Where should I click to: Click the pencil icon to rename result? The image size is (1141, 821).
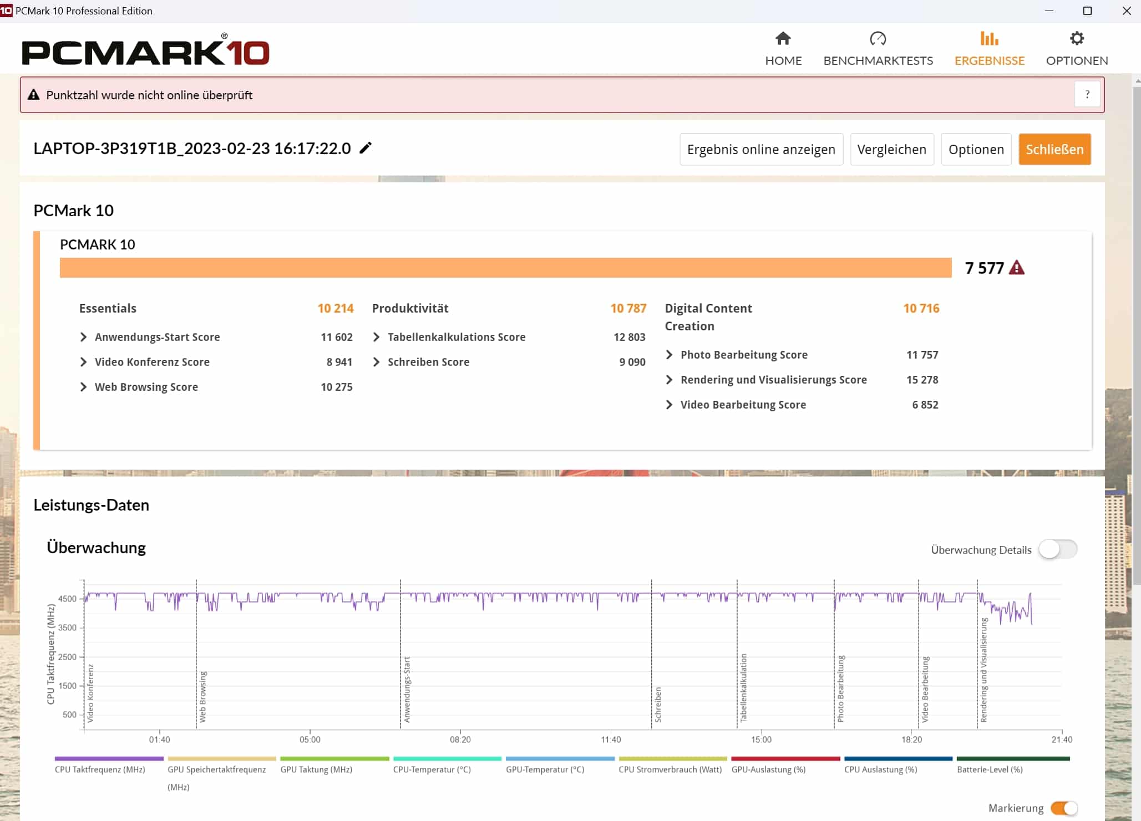366,148
